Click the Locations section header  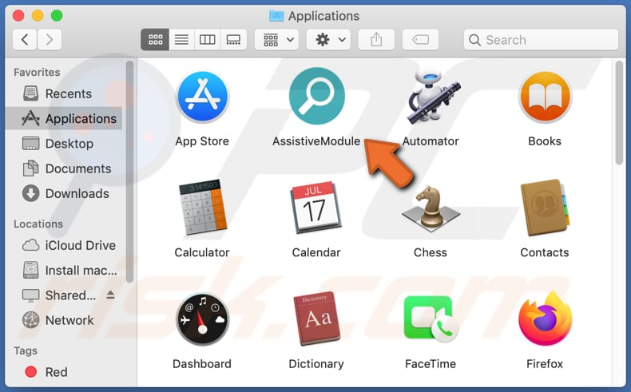pyautogui.click(x=38, y=224)
